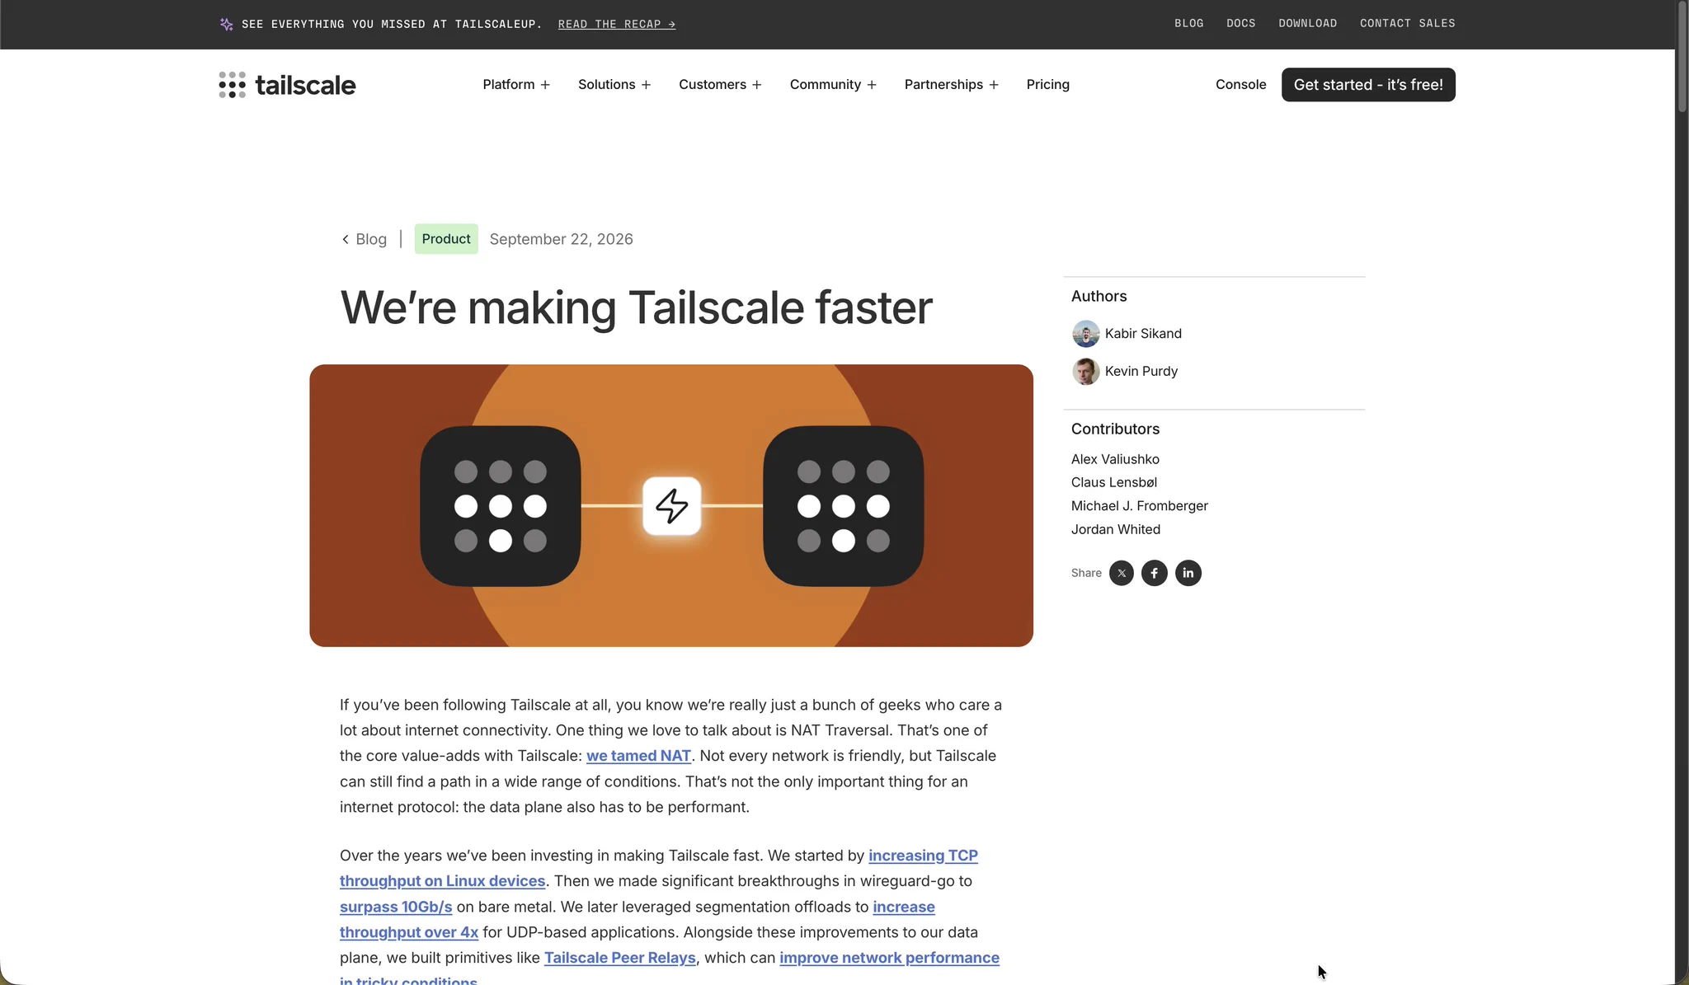Image resolution: width=1689 pixels, height=985 pixels.
Task: Open the Community dropdown
Action: tap(833, 85)
